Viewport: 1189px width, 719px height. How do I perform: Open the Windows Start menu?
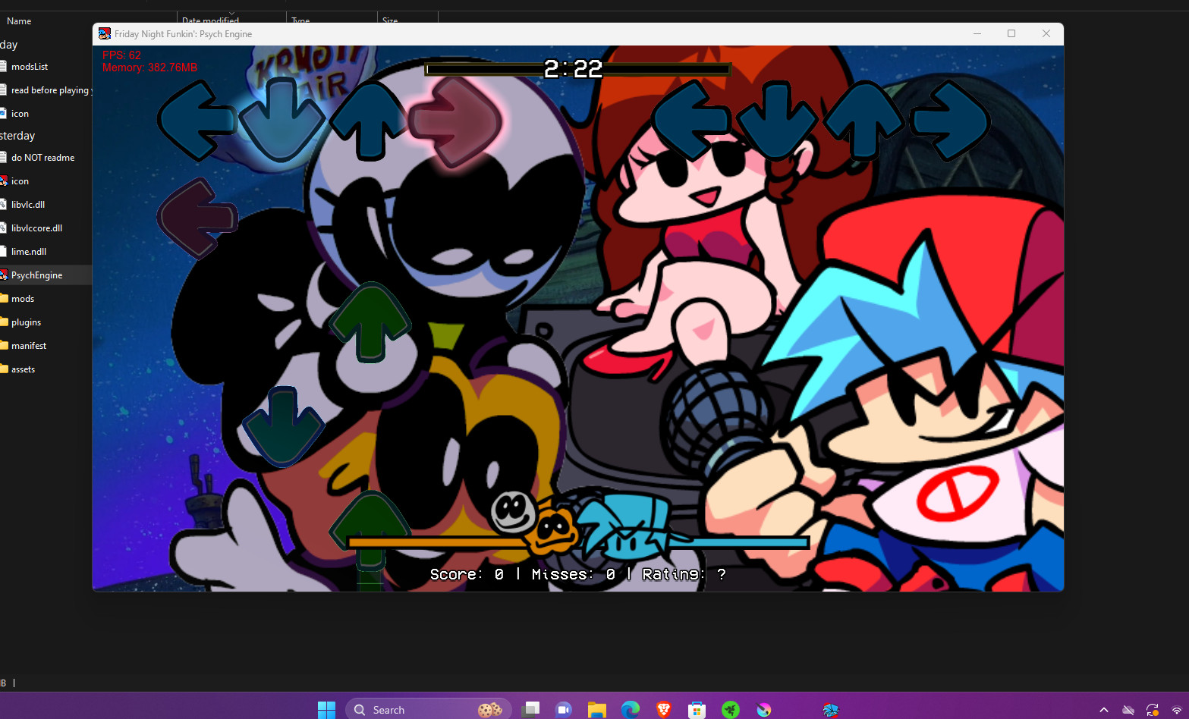click(x=327, y=710)
